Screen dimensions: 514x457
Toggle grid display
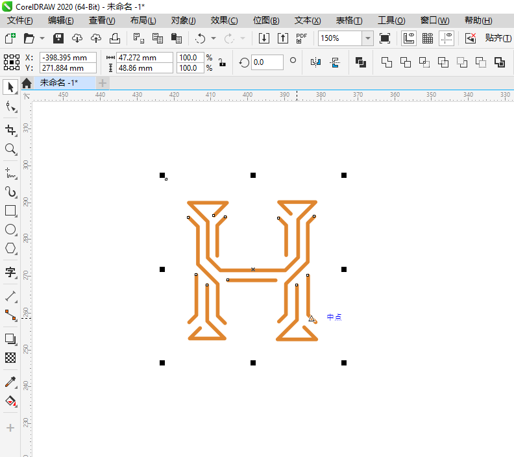coord(428,38)
